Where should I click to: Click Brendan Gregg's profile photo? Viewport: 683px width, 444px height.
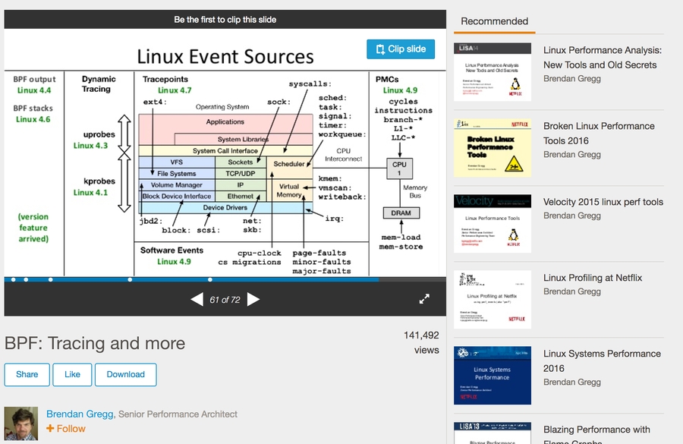click(x=20, y=424)
